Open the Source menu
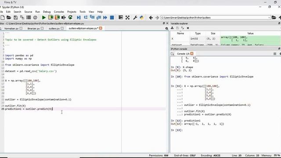 28,12
